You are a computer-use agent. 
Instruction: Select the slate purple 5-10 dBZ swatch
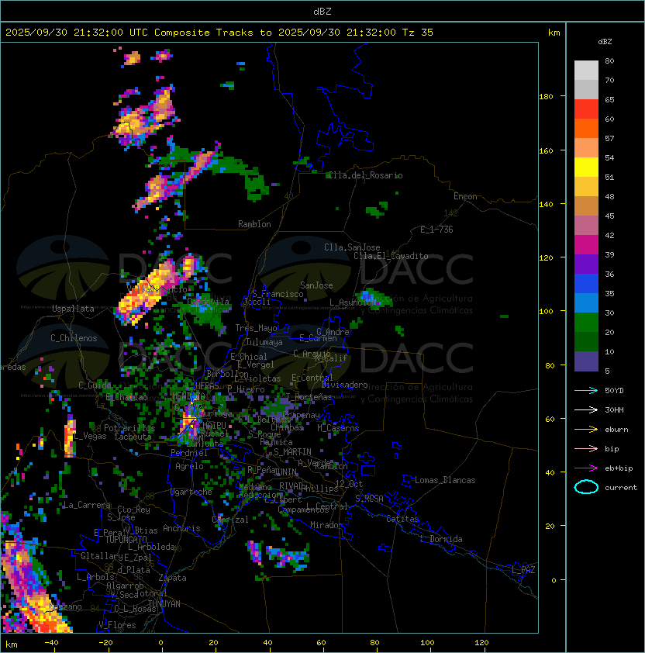pos(586,361)
